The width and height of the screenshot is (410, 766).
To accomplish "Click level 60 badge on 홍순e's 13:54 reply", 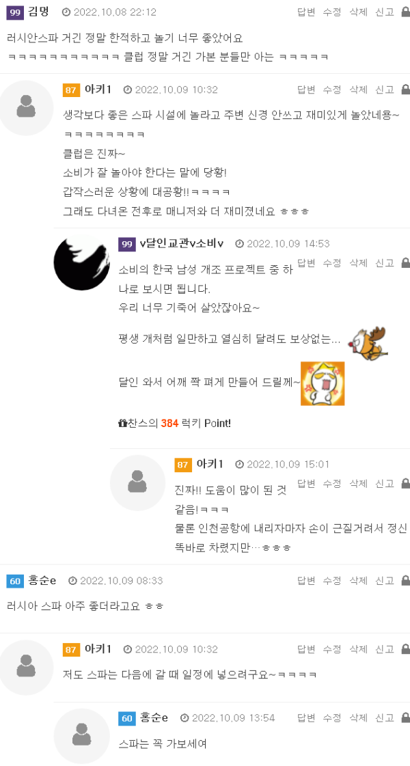I will point(127,718).
